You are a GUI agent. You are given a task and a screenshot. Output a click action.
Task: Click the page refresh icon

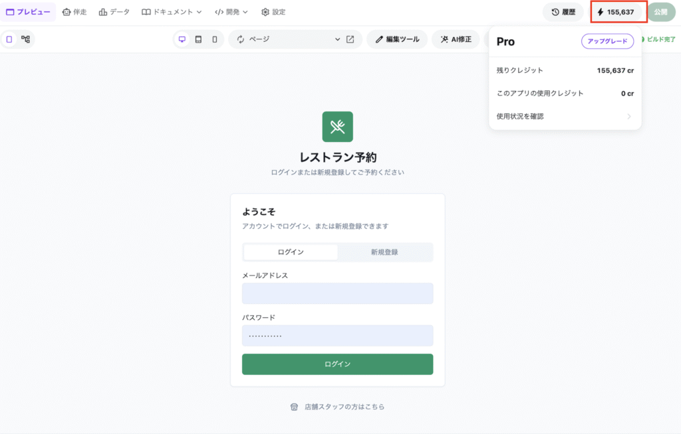point(241,39)
